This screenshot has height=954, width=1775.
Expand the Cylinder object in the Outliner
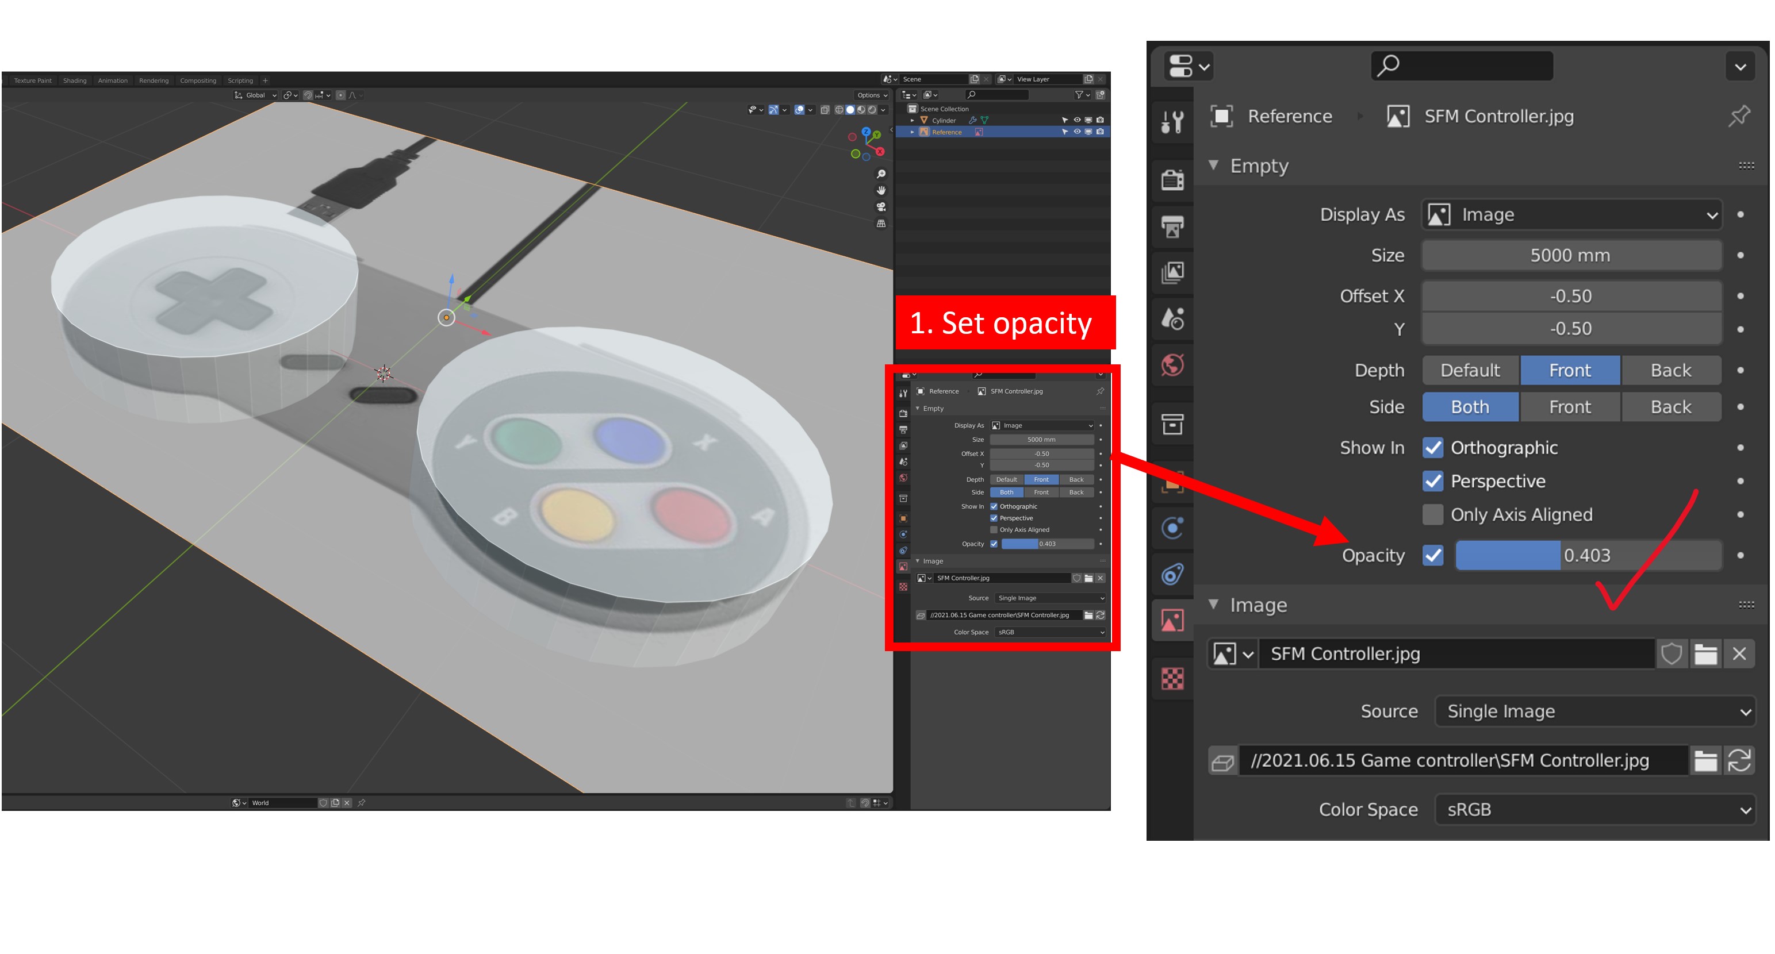pos(913,121)
